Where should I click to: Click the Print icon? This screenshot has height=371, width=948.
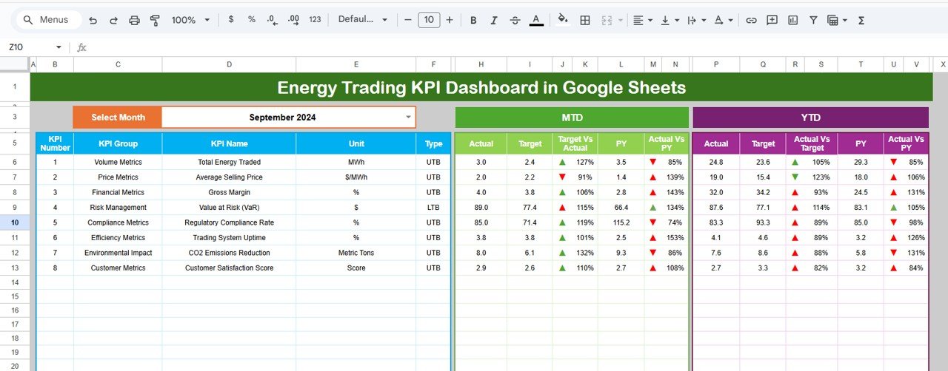134,20
